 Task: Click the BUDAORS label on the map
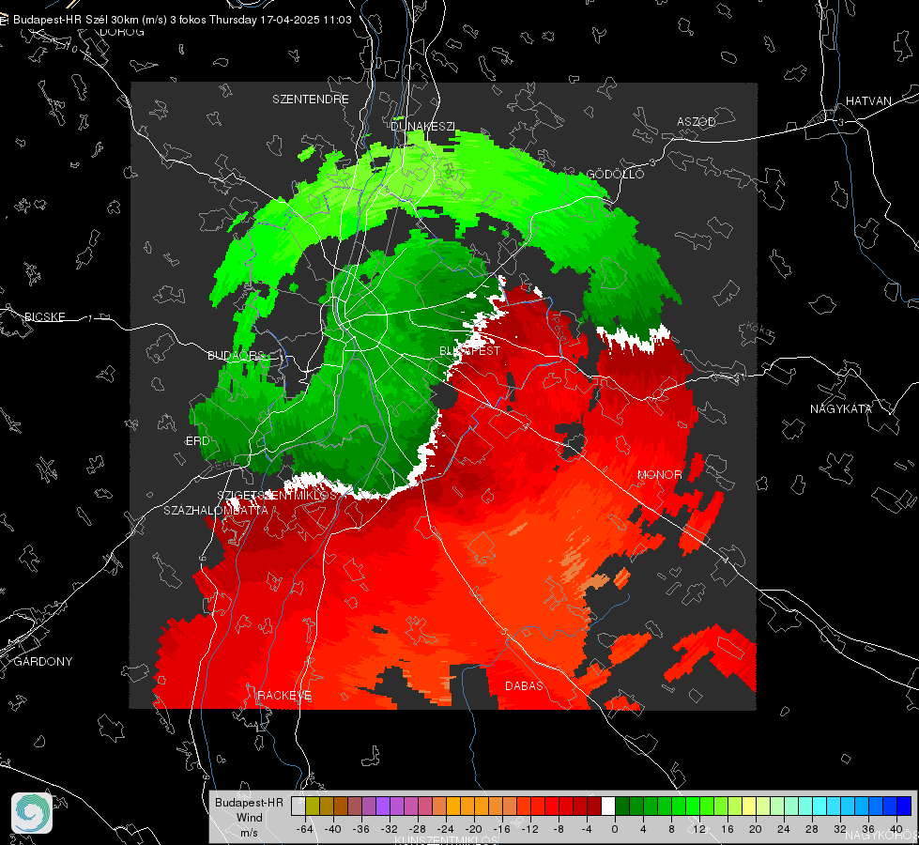click(x=236, y=356)
